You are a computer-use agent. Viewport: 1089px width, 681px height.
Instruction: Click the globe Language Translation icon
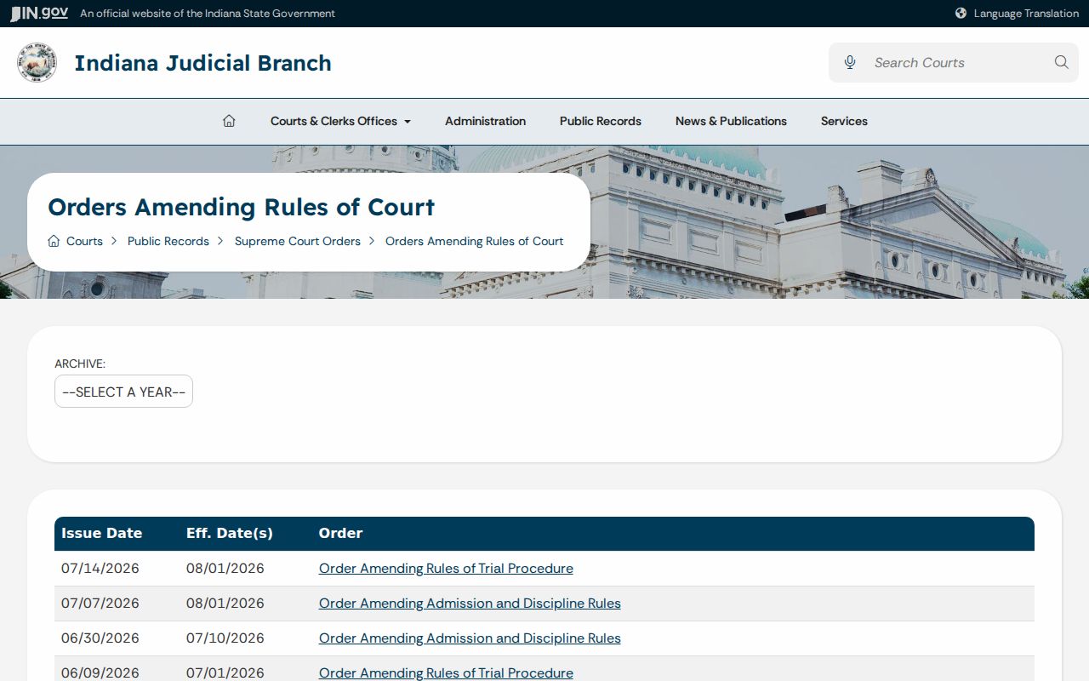961,13
